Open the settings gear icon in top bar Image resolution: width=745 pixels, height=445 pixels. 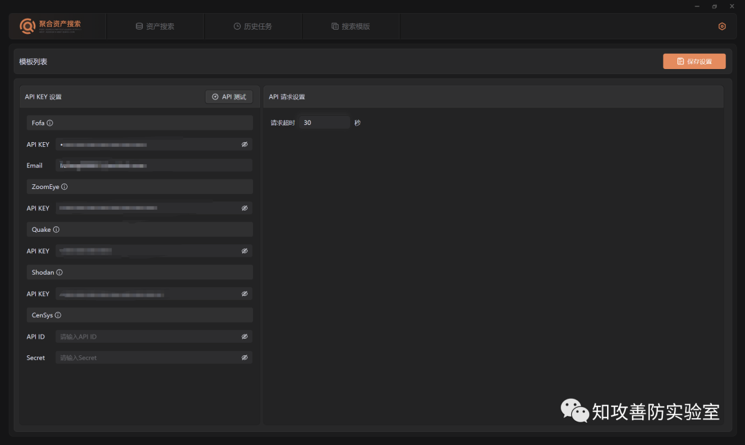(722, 27)
